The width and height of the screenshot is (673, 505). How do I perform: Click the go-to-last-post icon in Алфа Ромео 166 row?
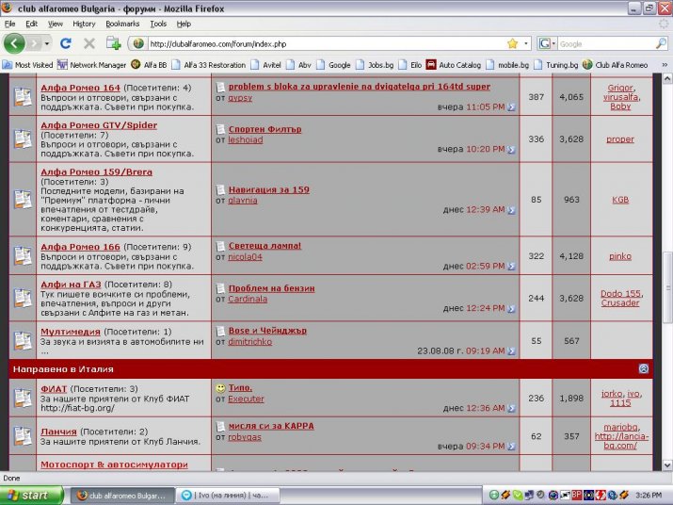(511, 267)
